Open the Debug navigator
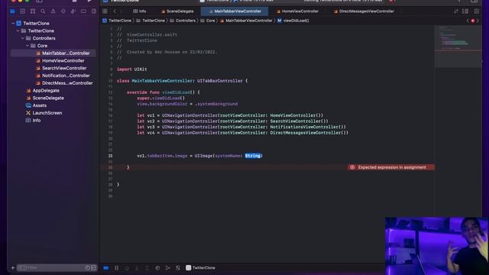The width and height of the screenshot is (489, 275). pos(73,11)
